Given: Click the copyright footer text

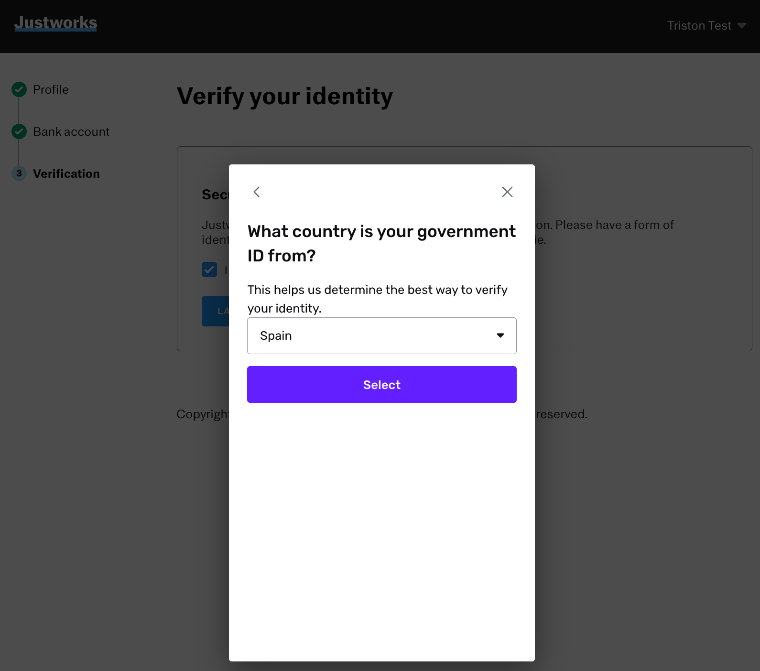Looking at the screenshot, I should pyautogui.click(x=203, y=414).
